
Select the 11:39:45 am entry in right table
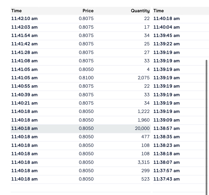167,36
